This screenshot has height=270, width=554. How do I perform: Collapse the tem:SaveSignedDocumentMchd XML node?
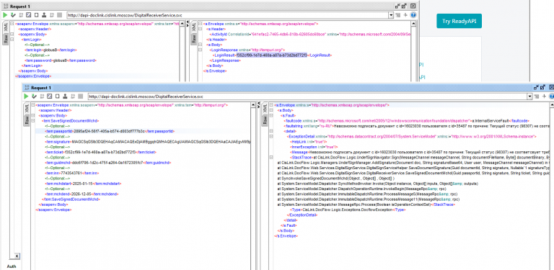tap(33, 120)
